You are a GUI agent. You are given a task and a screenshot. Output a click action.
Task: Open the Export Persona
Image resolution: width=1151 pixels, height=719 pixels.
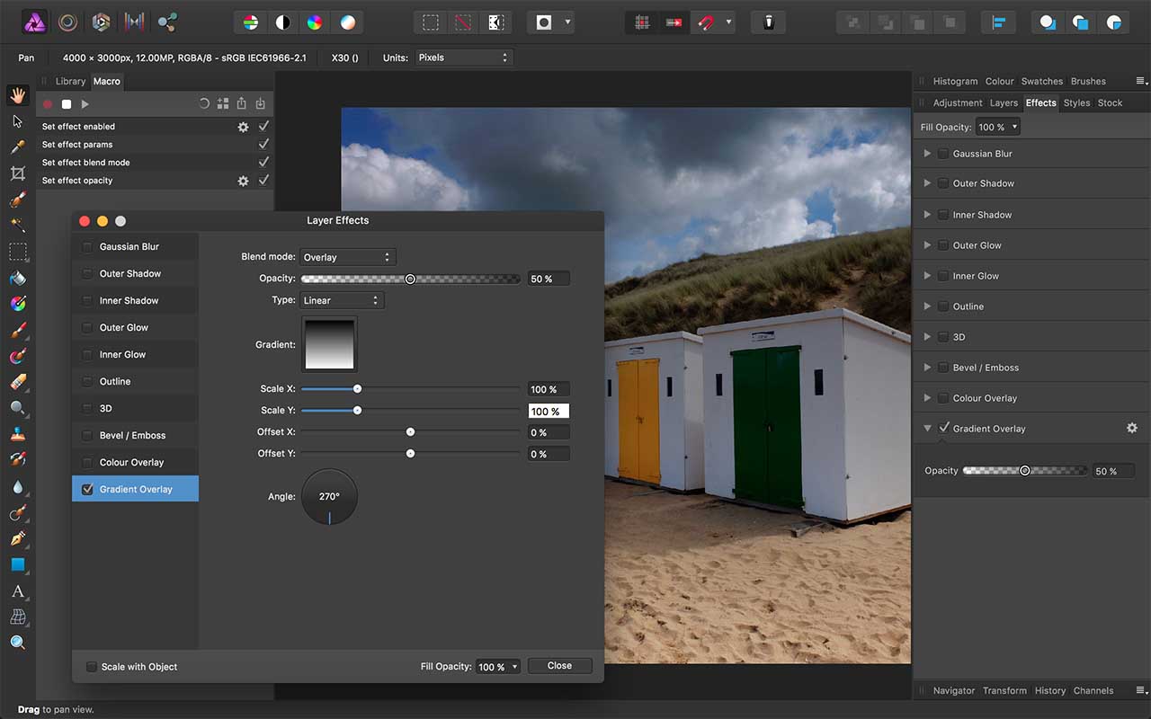167,22
